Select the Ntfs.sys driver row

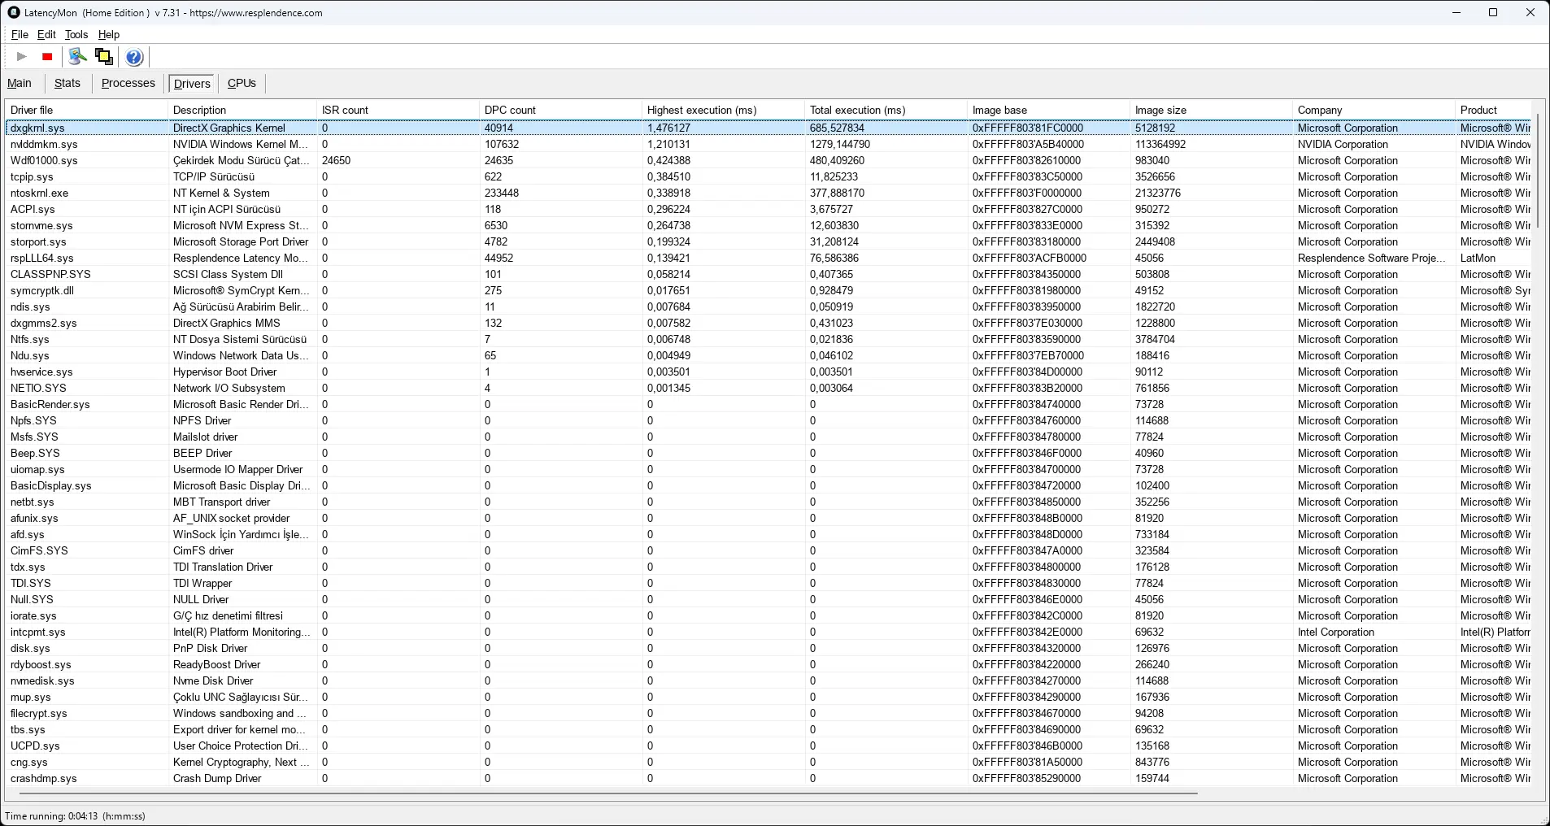tap(768, 339)
